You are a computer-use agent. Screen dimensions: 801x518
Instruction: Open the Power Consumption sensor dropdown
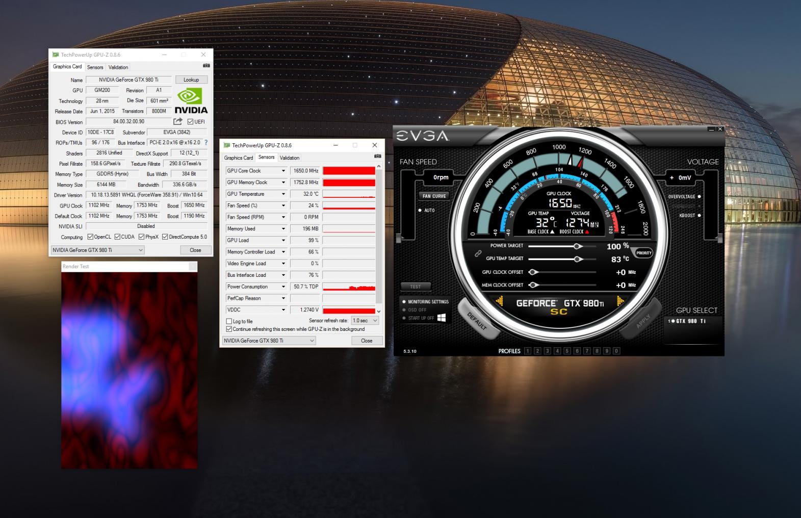(283, 287)
